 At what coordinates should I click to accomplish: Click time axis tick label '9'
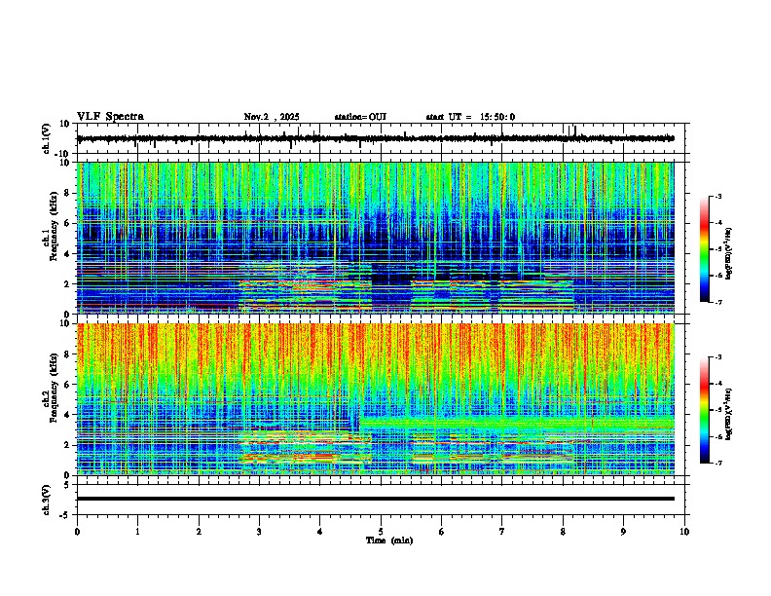click(x=623, y=532)
